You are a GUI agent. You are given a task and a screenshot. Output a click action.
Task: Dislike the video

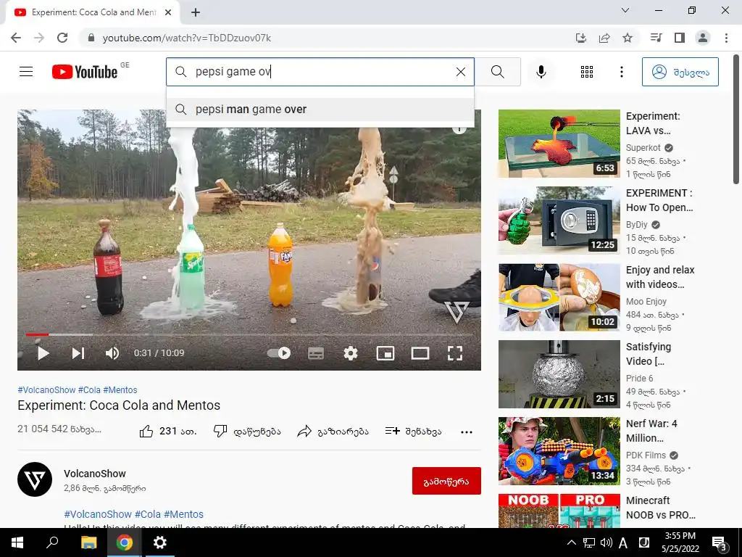pyautogui.click(x=247, y=431)
